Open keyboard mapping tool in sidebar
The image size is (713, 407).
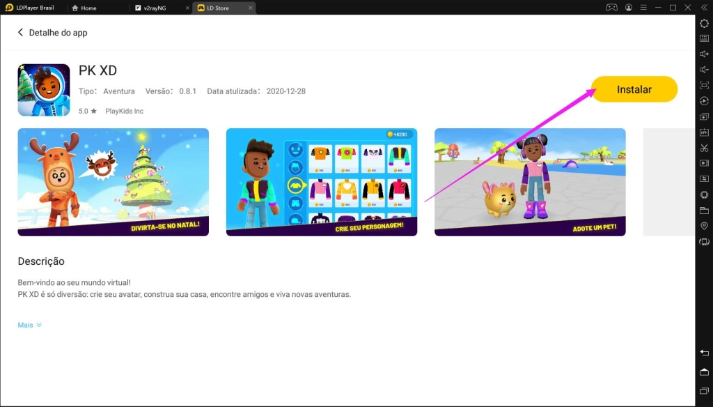coord(704,38)
